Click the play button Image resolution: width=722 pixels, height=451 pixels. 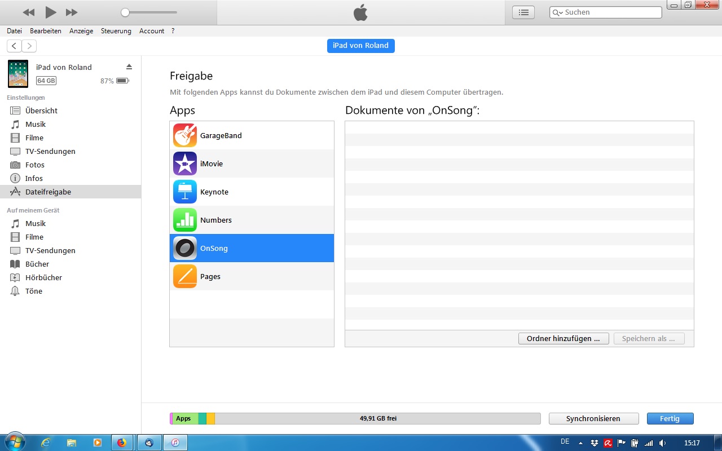pos(51,12)
